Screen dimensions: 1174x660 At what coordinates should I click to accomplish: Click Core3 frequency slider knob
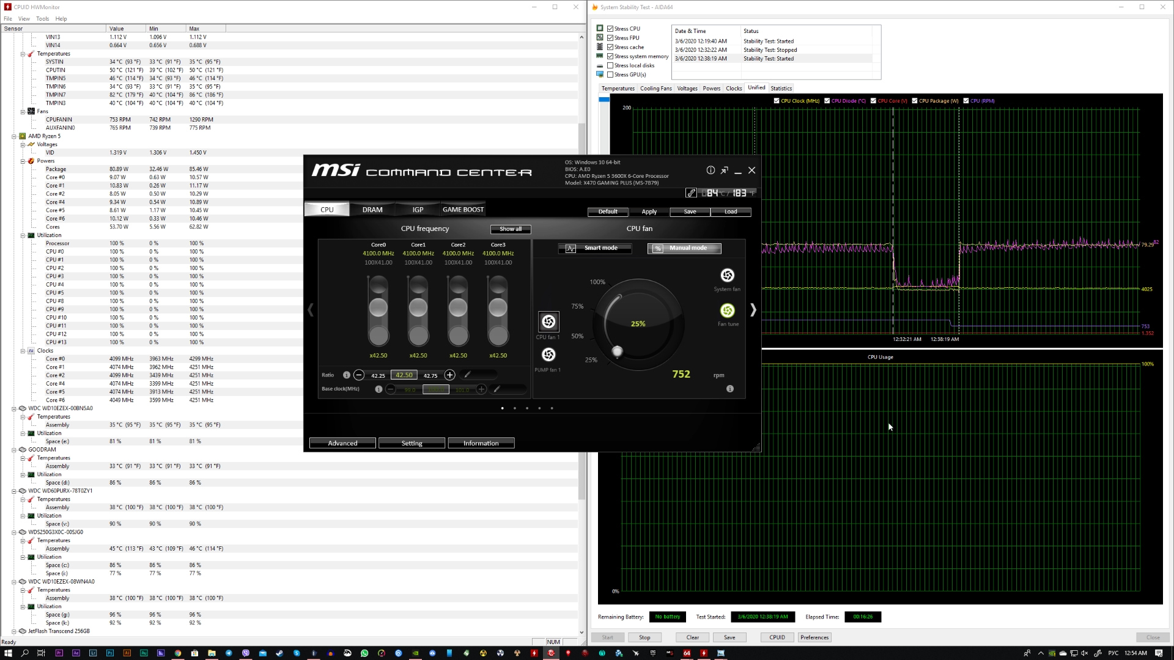[x=498, y=307]
